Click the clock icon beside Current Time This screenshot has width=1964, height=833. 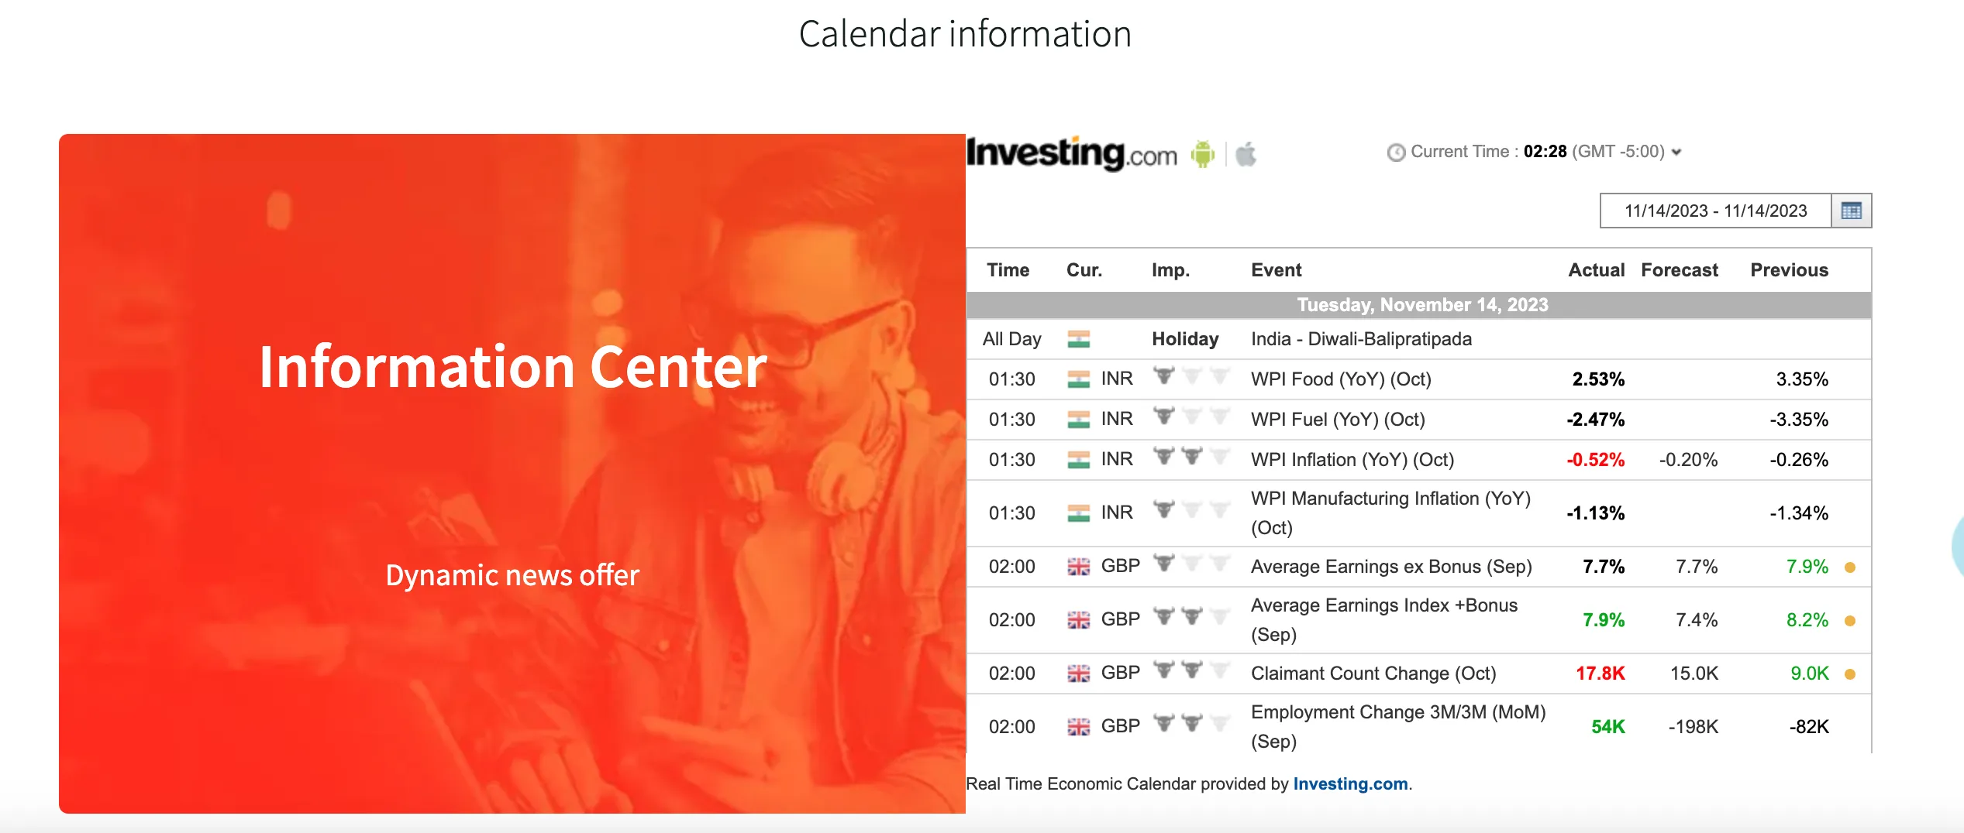click(1396, 153)
